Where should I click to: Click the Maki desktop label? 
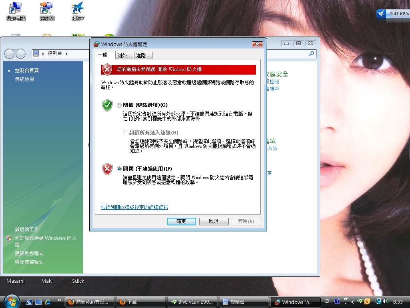(x=47, y=281)
